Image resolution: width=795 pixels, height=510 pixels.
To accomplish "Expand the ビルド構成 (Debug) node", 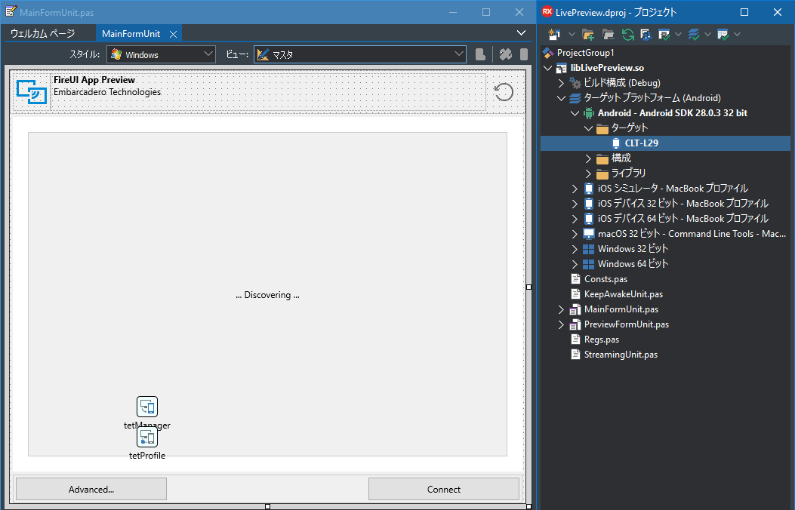I will [561, 83].
